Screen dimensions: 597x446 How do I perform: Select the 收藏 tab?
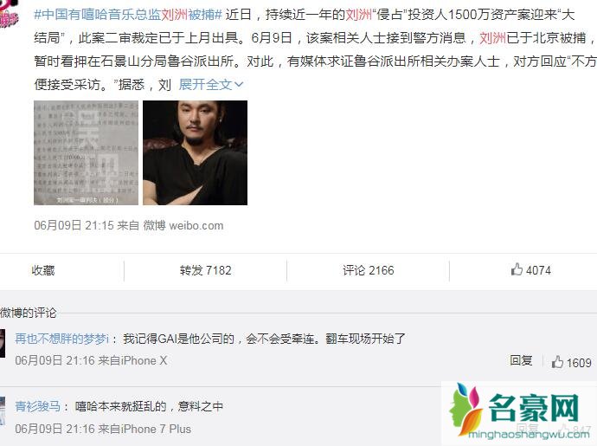pos(43,270)
